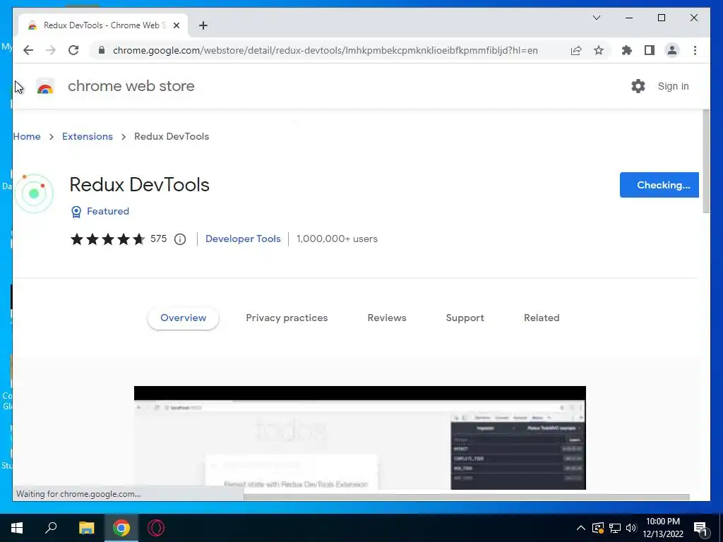Open network status tray icon
This screenshot has height=542, width=723.
615,528
